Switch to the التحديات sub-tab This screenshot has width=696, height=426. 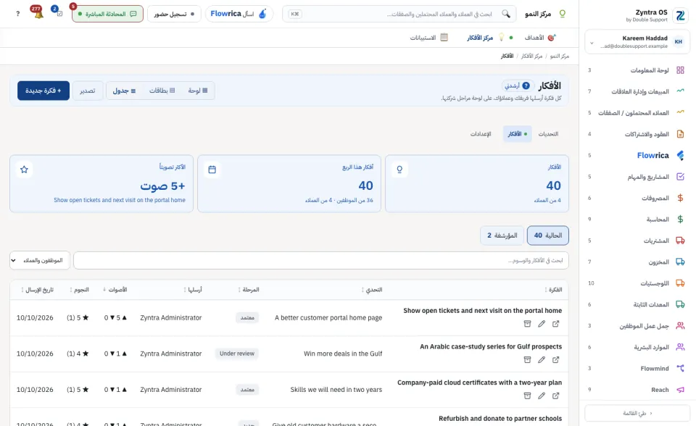coord(548,134)
